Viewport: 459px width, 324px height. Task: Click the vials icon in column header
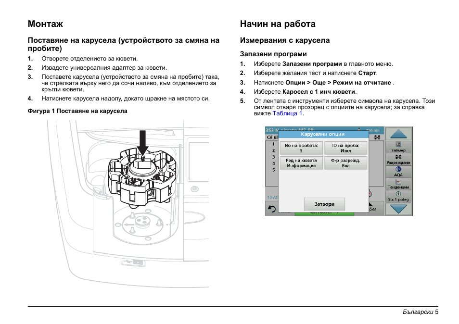point(377,137)
